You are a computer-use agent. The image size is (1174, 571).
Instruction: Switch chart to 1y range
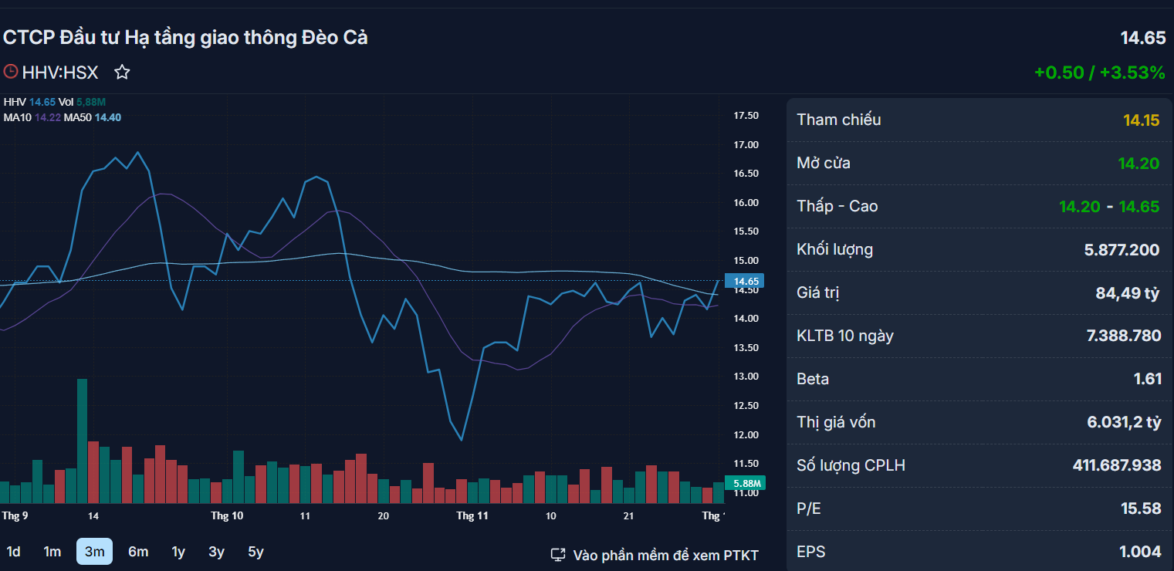[178, 552]
